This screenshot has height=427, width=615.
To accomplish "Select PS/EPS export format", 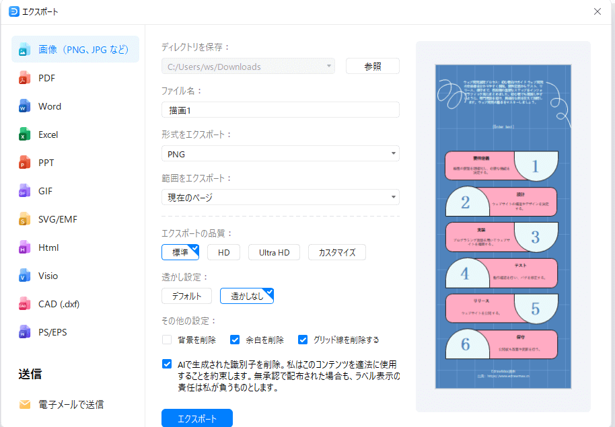I will (54, 332).
